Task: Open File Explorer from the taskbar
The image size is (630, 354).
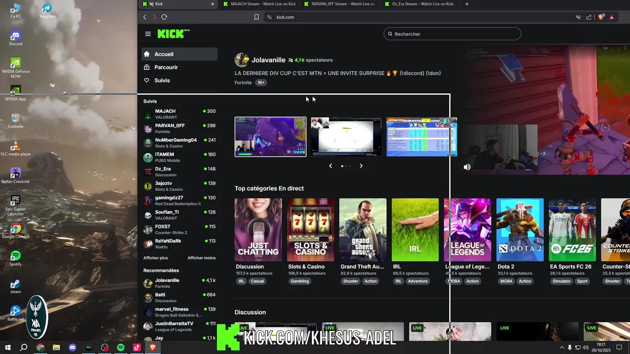Action: pyautogui.click(x=56, y=347)
